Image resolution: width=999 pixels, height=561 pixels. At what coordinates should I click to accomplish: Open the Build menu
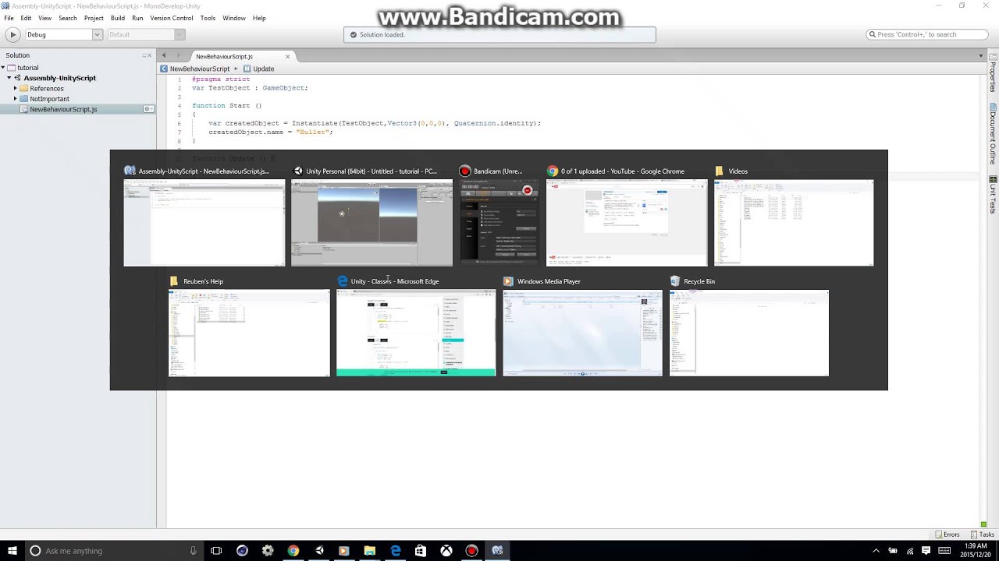coord(117,18)
